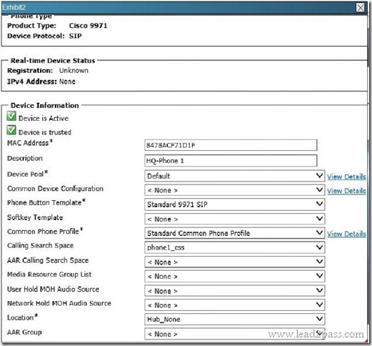
Task: Click the Real-time Device Status heading
Action: tap(53, 61)
